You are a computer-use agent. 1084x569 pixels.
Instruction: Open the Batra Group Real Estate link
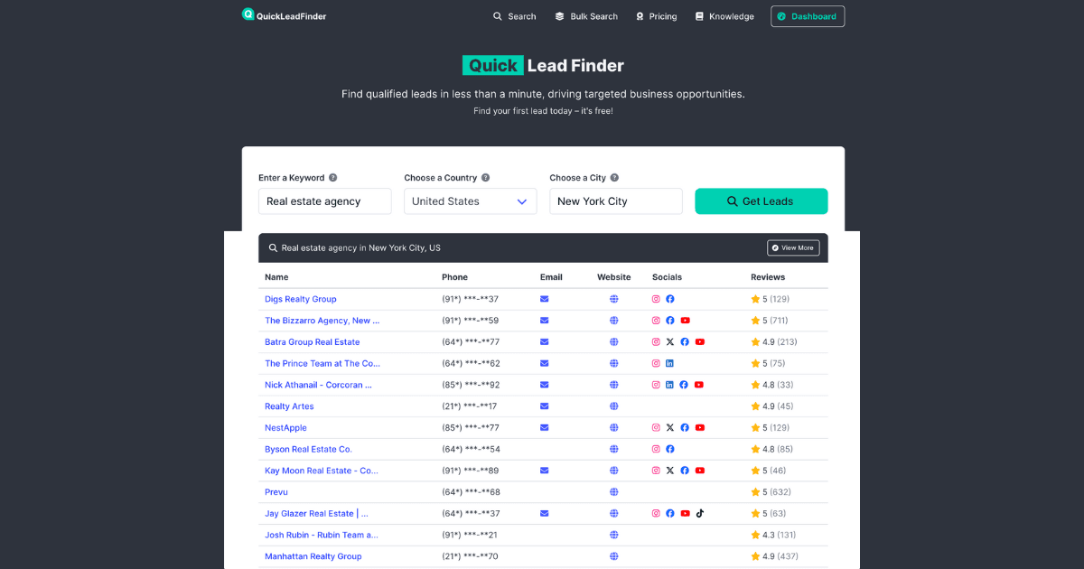tap(313, 342)
